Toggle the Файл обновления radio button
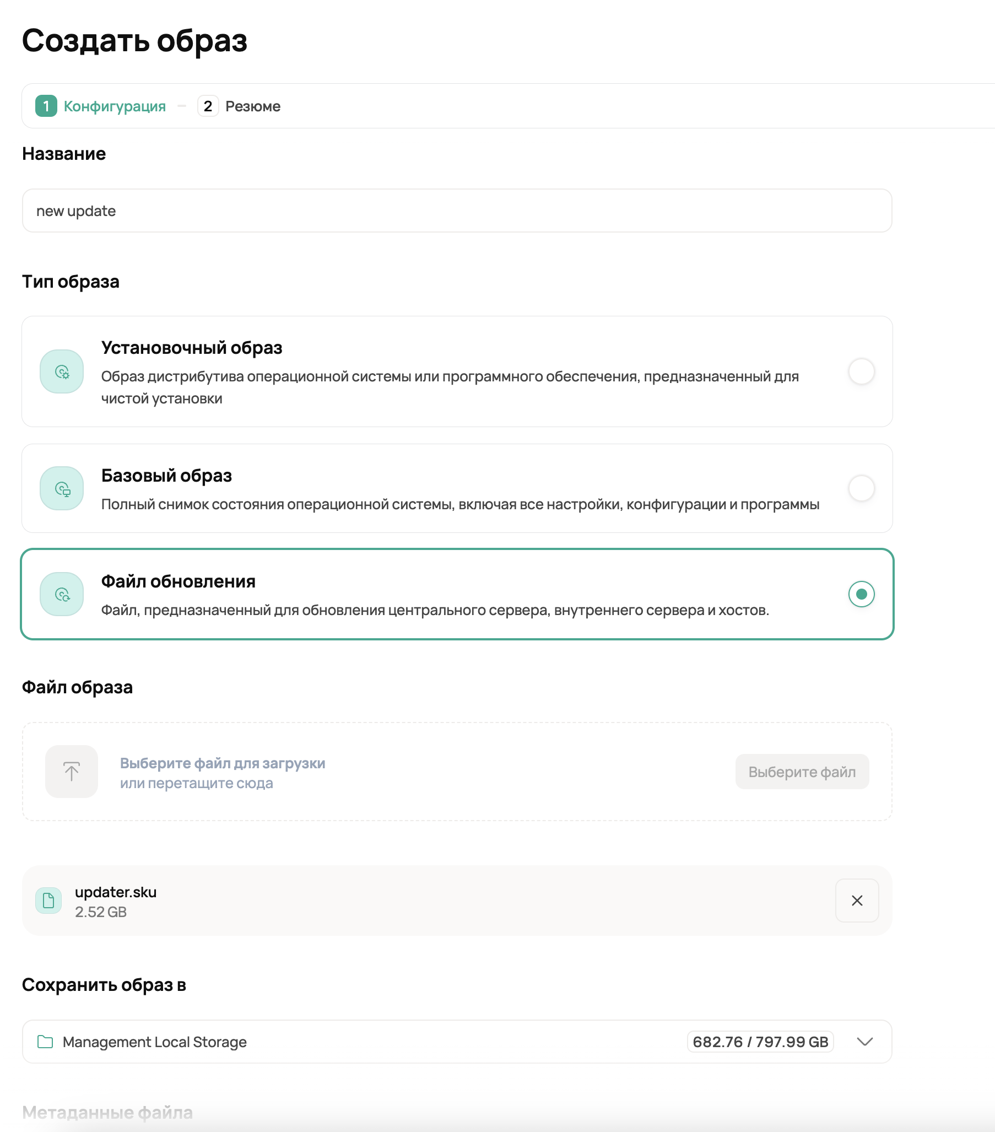Screen dimensions: 995x1132 click(x=861, y=594)
